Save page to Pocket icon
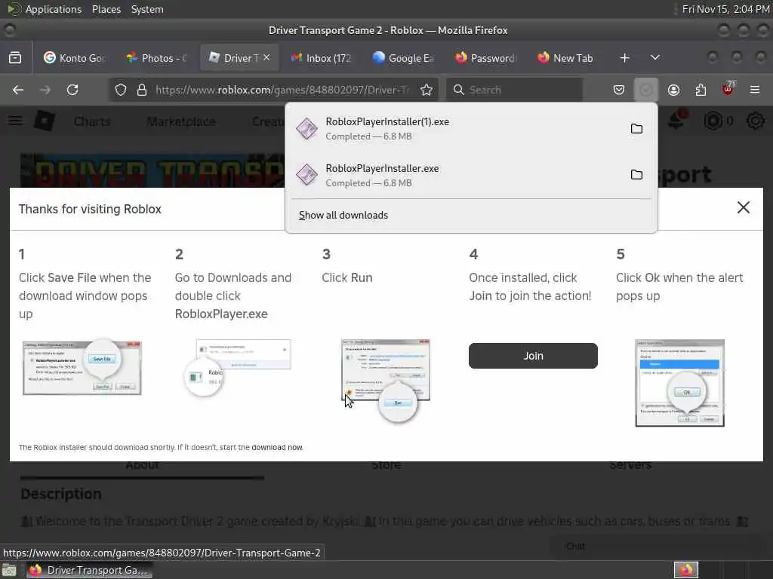 coord(619,90)
